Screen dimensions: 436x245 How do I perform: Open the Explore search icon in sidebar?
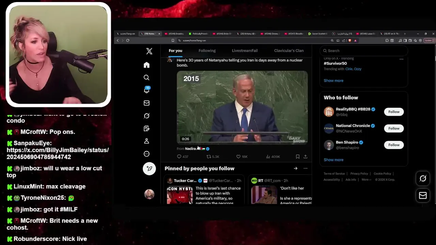[146, 78]
